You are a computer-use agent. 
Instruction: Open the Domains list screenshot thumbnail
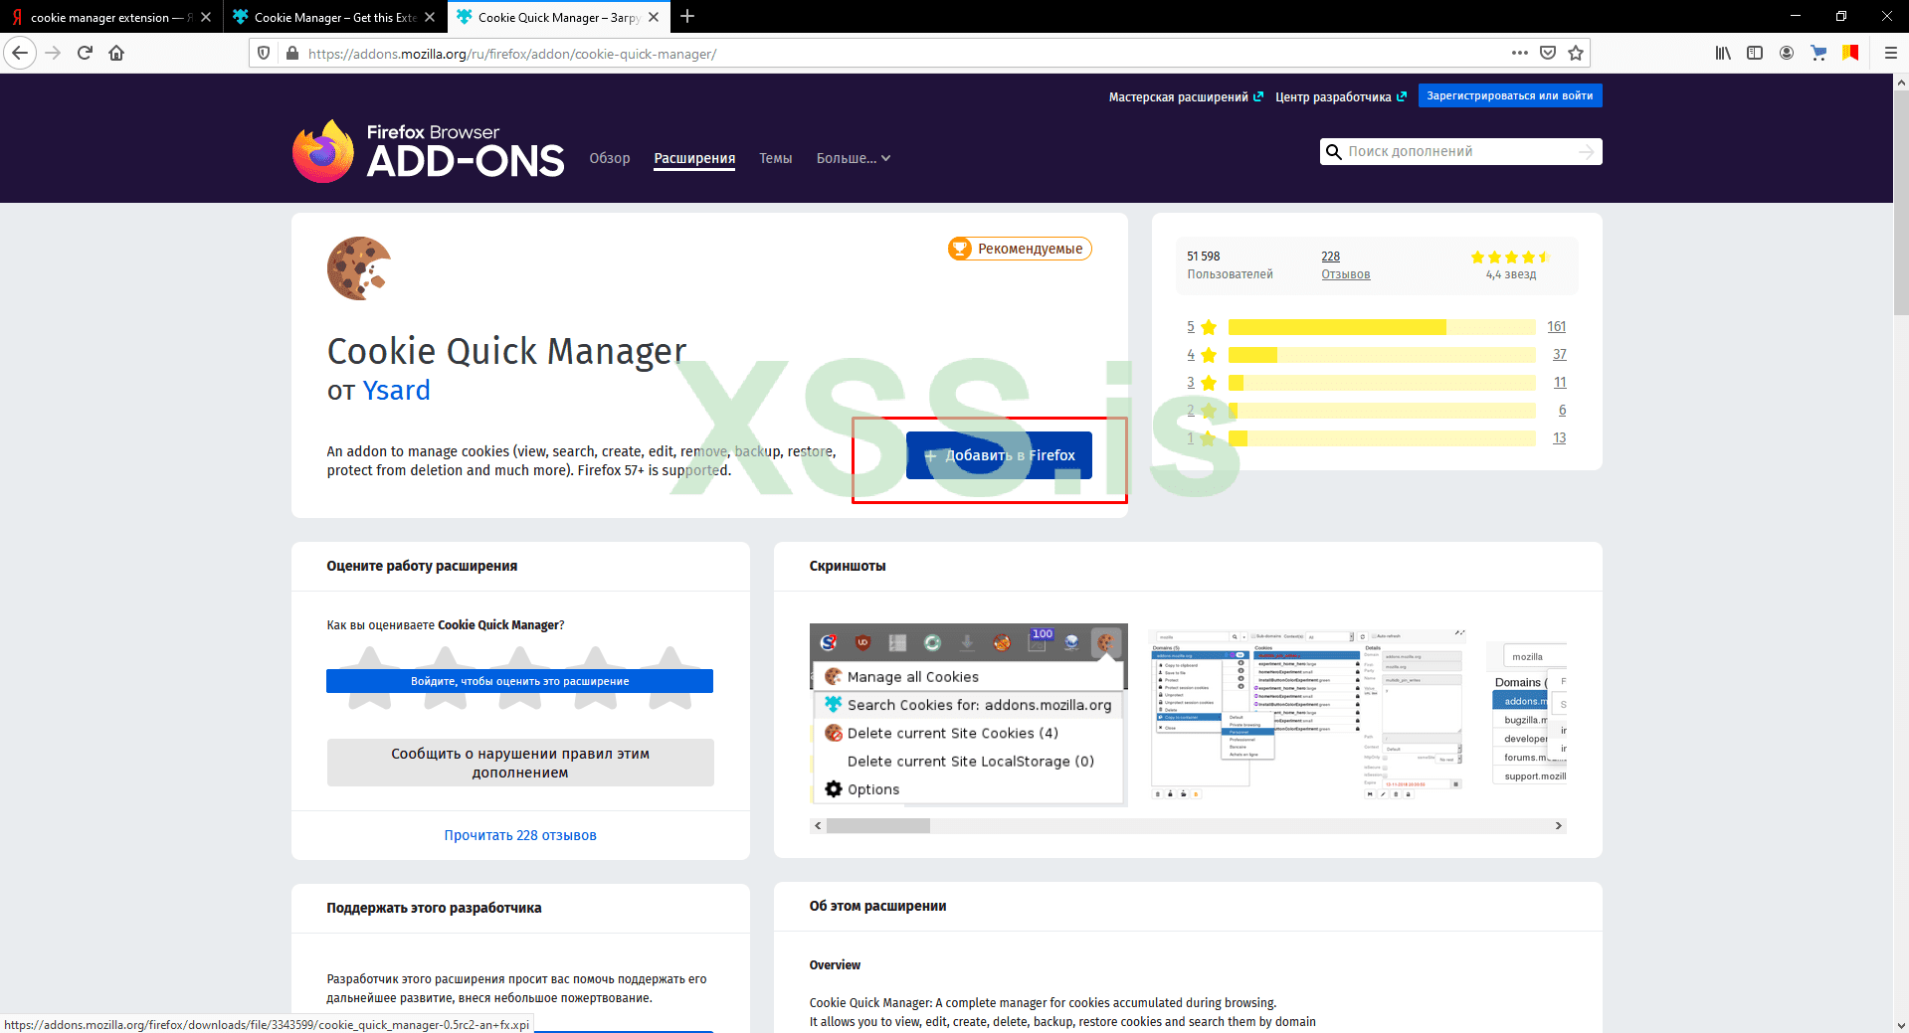click(x=1527, y=715)
